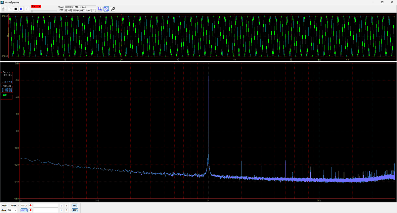Viewport: 397px width, 213px height.
Task: Toggle the L/R channel display icon
Action: coord(100,9)
